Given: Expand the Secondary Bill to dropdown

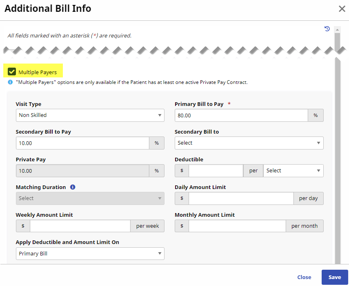Looking at the screenshot, I should pos(249,143).
